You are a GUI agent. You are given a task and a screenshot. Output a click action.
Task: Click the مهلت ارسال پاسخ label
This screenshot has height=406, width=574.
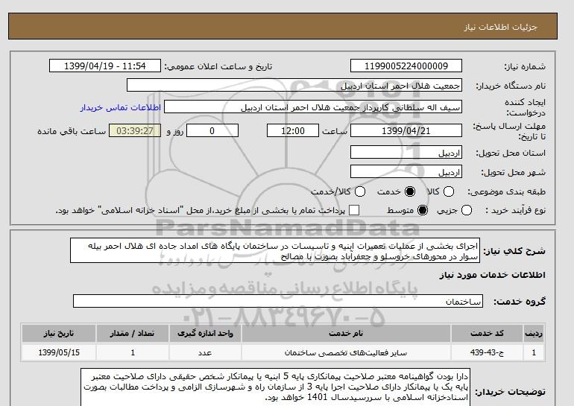pos(509,131)
